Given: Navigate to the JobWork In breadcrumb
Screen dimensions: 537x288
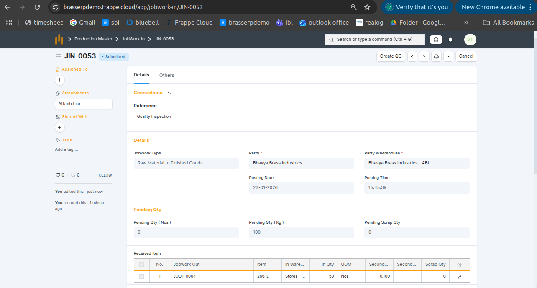Looking at the screenshot, I should click(133, 39).
